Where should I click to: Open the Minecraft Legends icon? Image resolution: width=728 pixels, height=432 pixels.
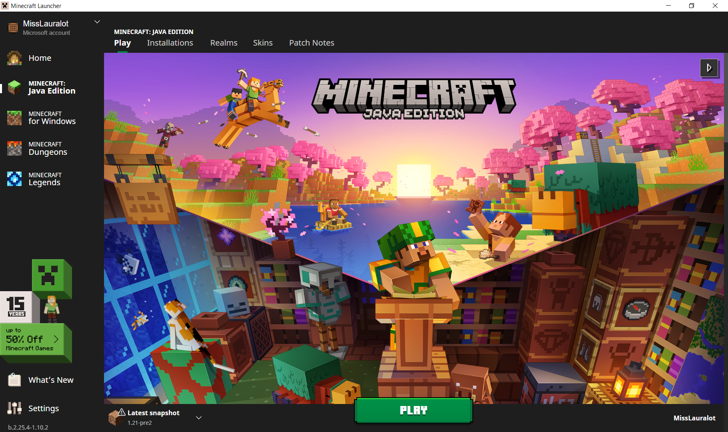(14, 179)
